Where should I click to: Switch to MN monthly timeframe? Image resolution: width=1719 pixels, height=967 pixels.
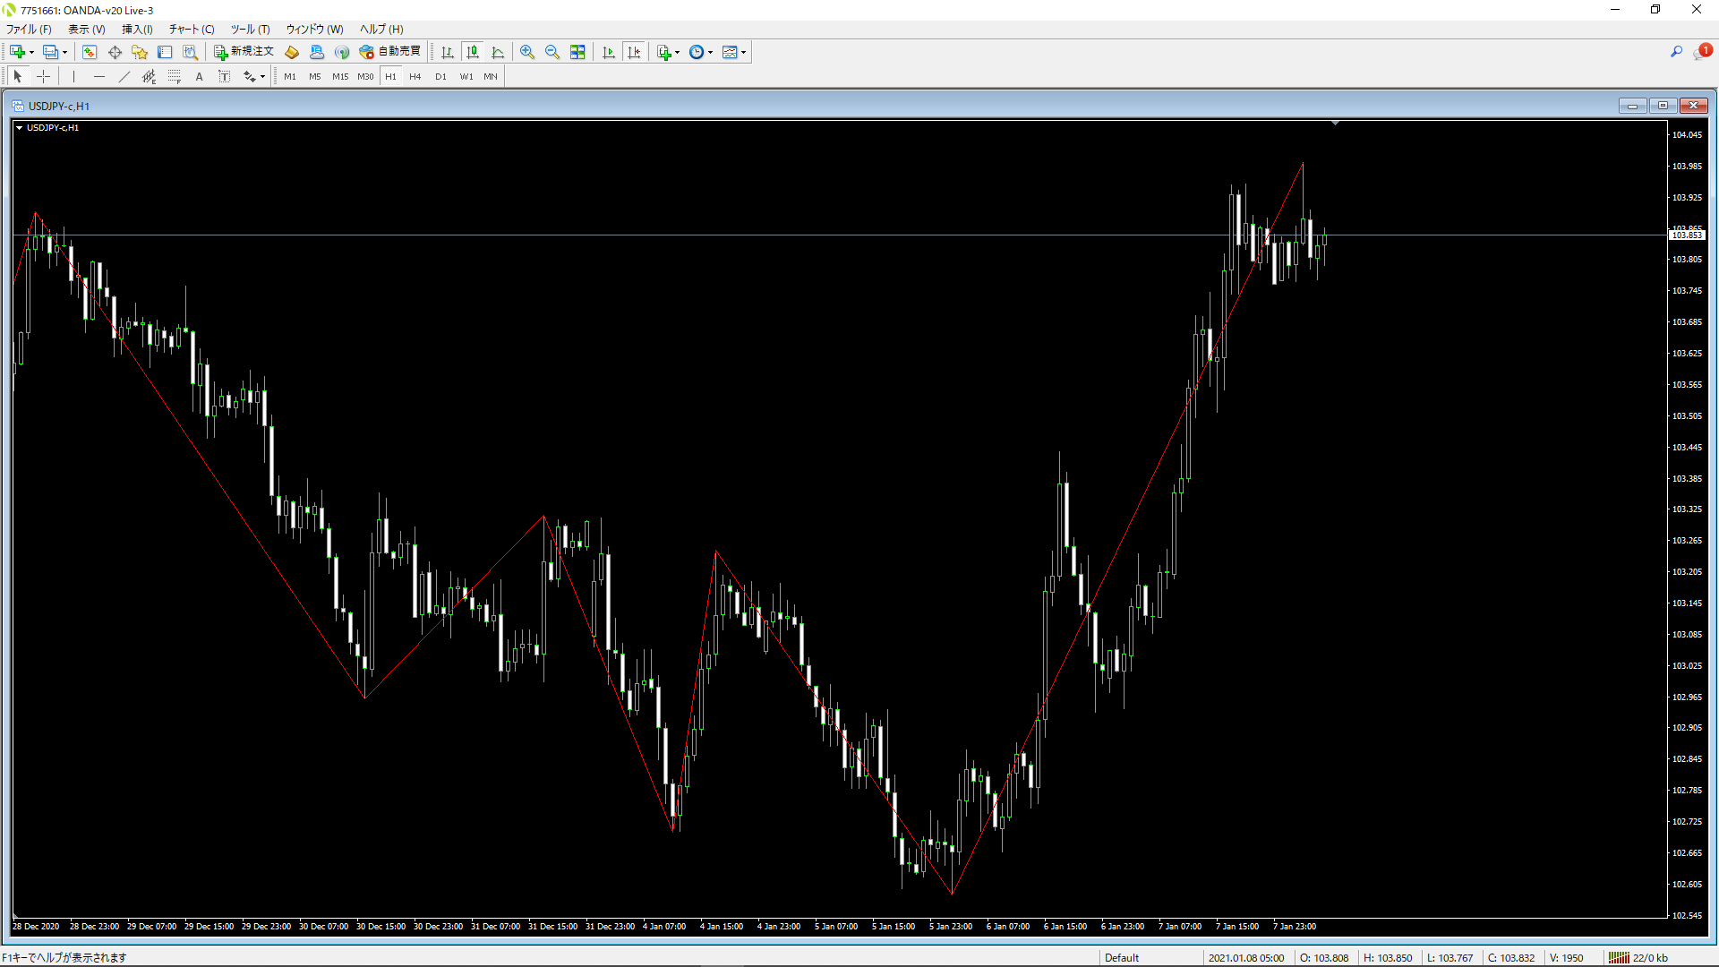coord(491,76)
